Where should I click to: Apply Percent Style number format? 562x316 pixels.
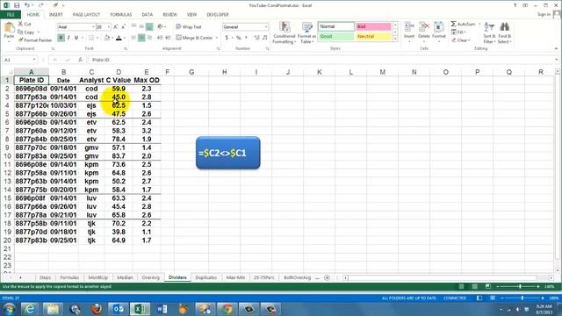pos(238,38)
